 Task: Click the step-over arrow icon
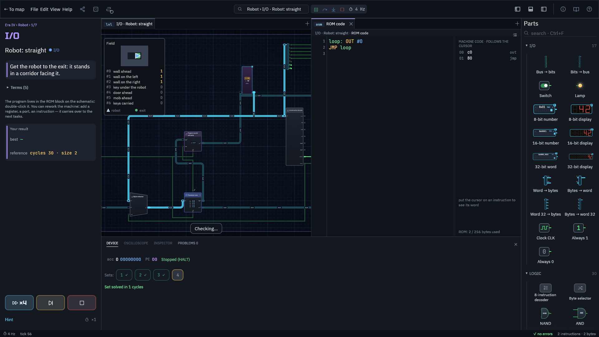pyautogui.click(x=325, y=9)
